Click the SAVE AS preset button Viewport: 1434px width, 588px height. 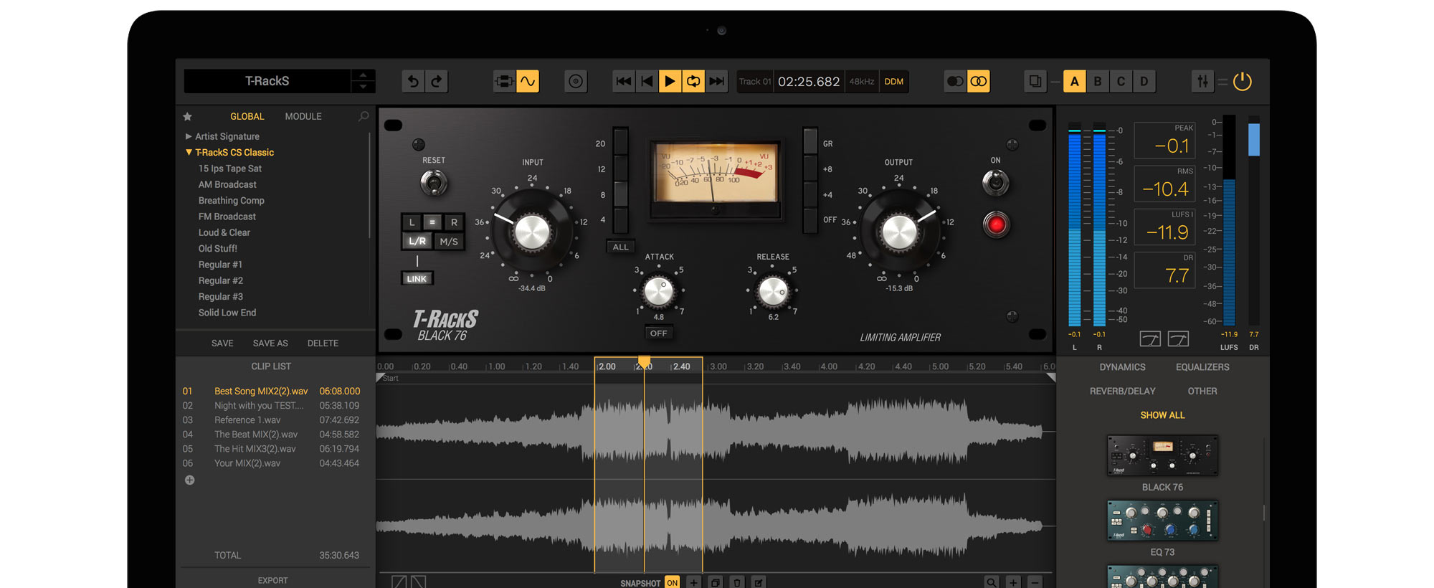pyautogui.click(x=270, y=343)
